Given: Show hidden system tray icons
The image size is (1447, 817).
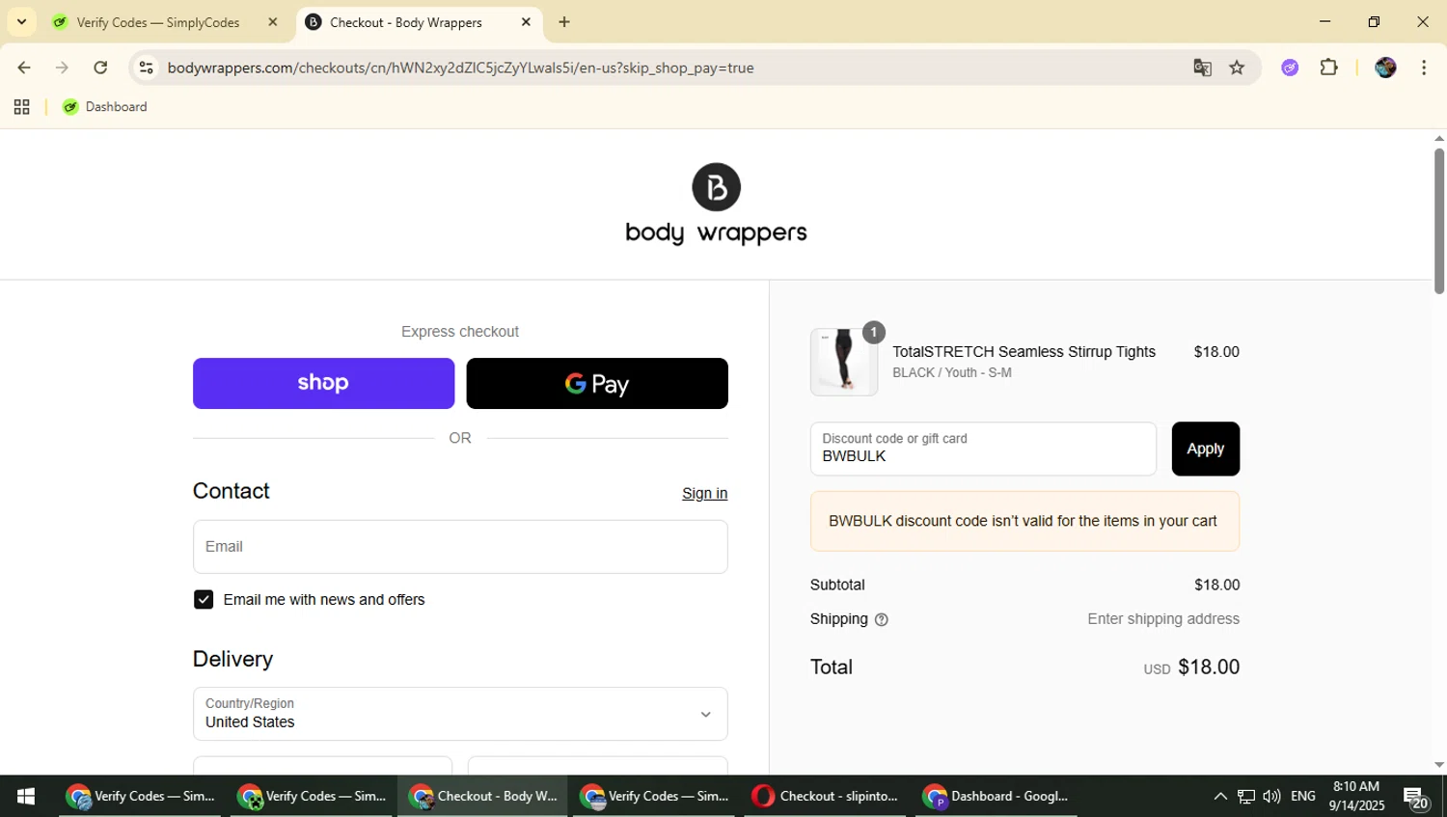Looking at the screenshot, I should tap(1220, 796).
